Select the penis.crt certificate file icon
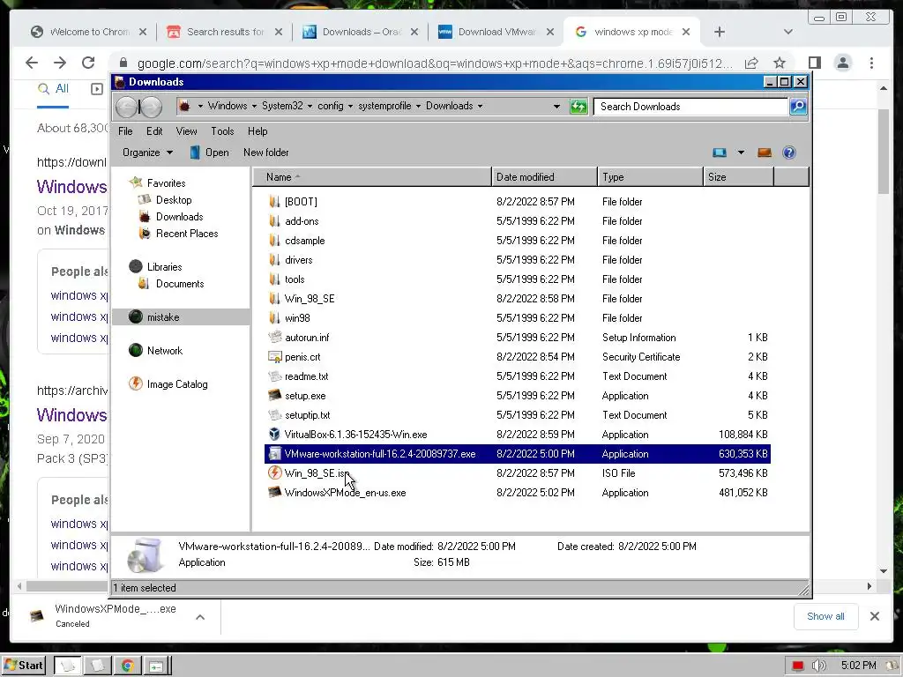This screenshot has width=903, height=677. (275, 357)
